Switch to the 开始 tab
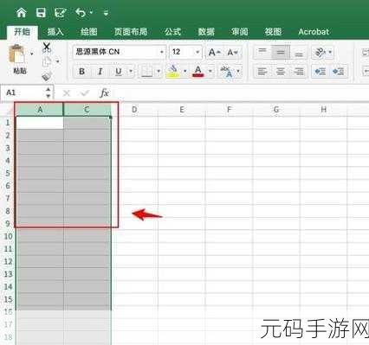The height and width of the screenshot is (345, 369). [22, 32]
